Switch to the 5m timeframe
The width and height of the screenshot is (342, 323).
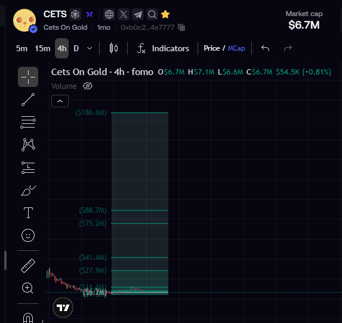coord(22,48)
